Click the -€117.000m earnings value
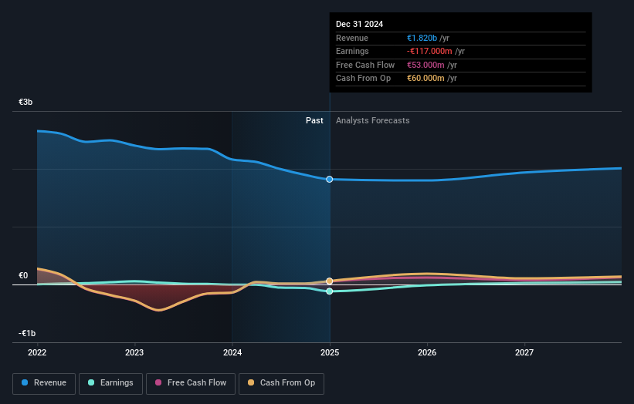634x404 pixels. (429, 51)
